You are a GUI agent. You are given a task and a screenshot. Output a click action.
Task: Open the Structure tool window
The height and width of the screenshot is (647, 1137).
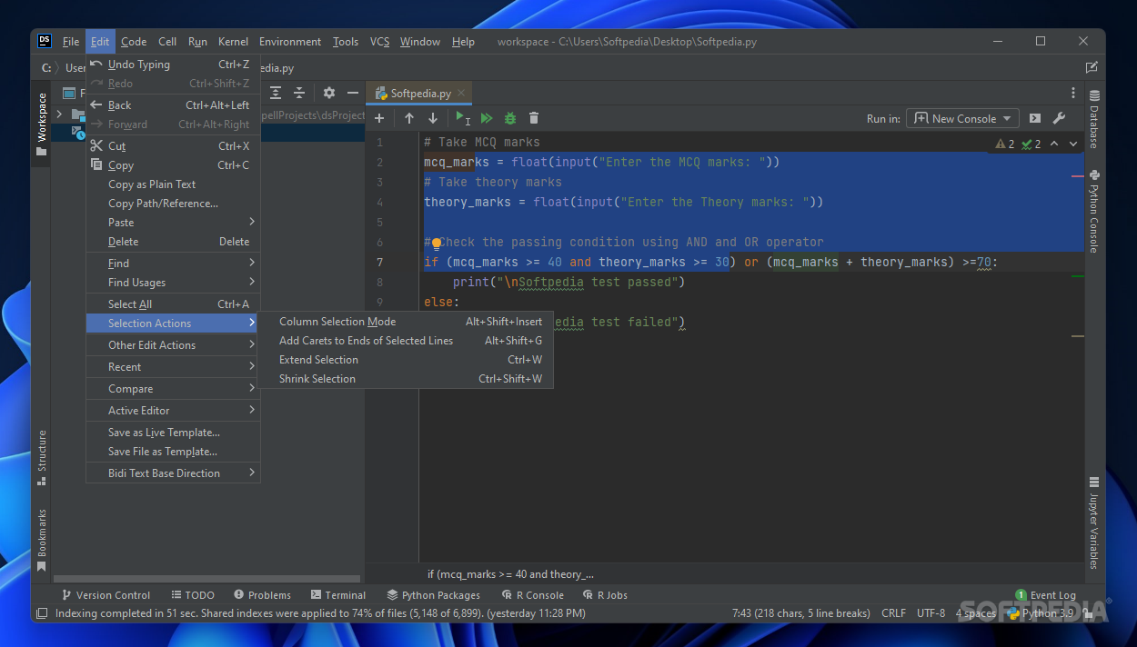click(41, 457)
